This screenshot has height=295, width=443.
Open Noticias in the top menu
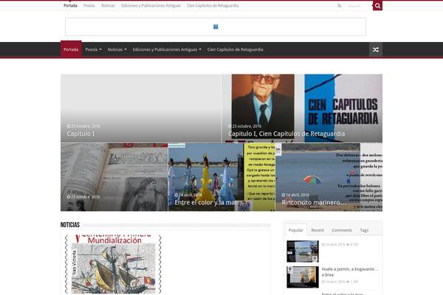[x=109, y=6]
